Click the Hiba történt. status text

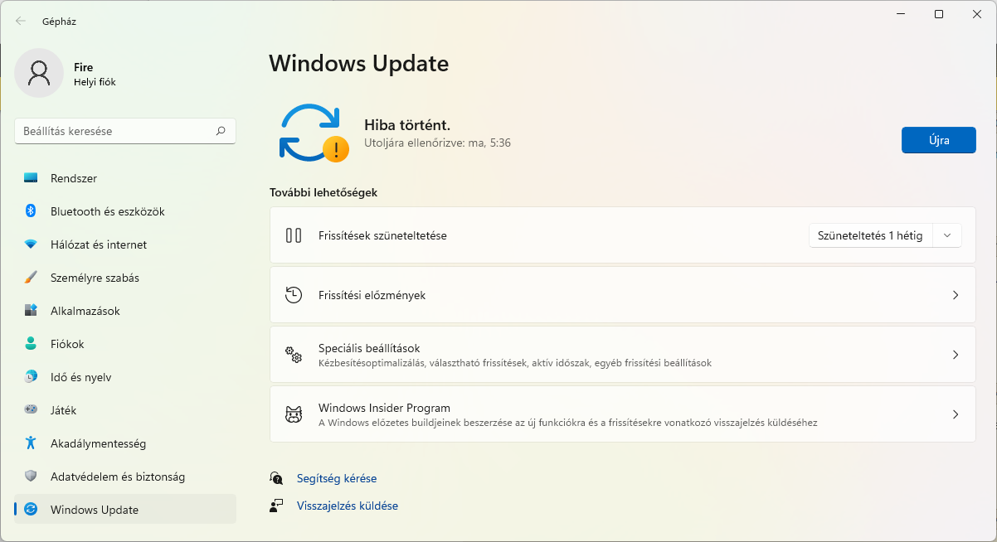407,125
